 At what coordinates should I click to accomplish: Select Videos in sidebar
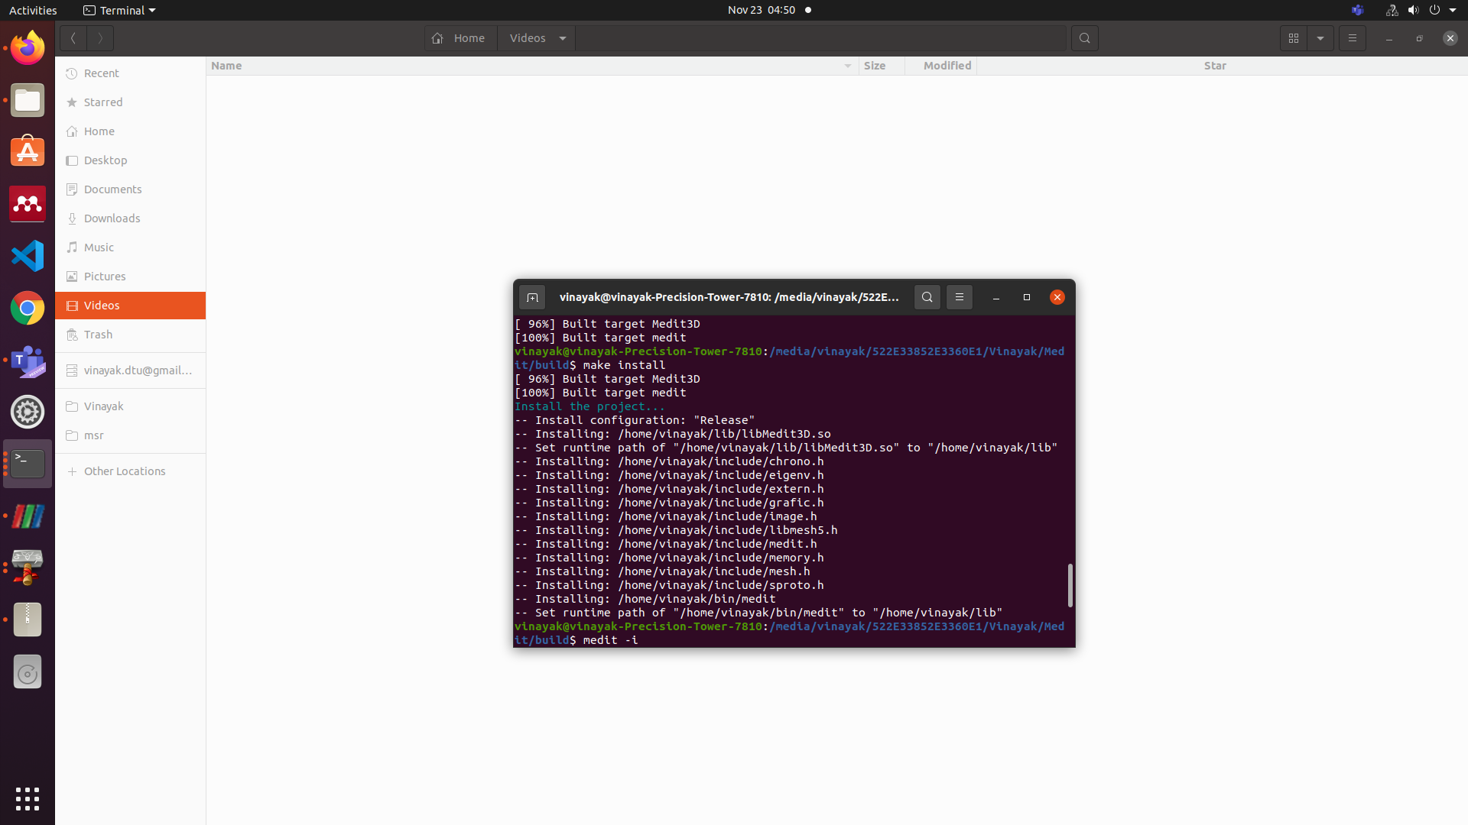(130, 306)
